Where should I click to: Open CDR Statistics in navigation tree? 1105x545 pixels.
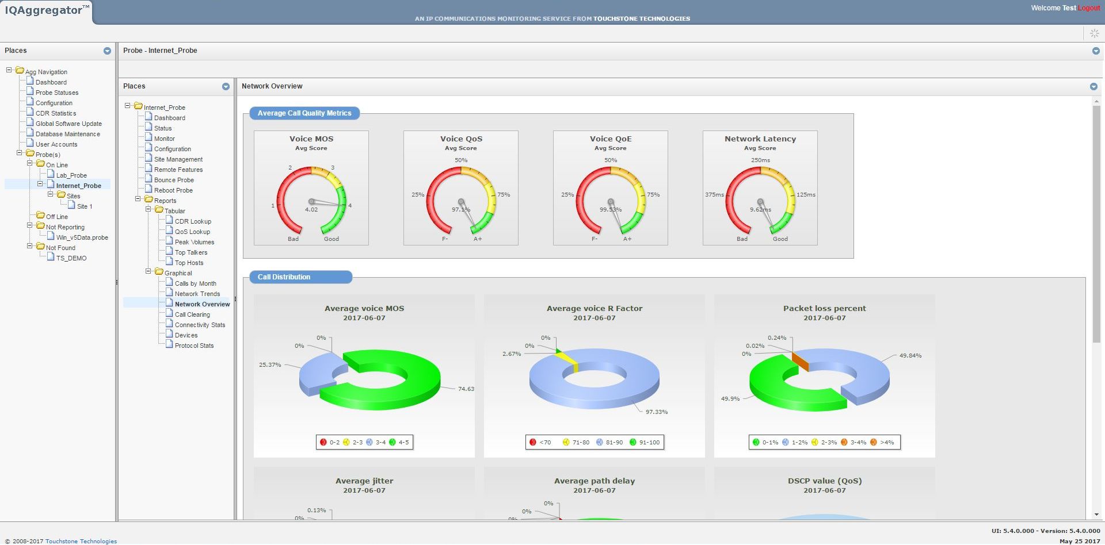56,113
